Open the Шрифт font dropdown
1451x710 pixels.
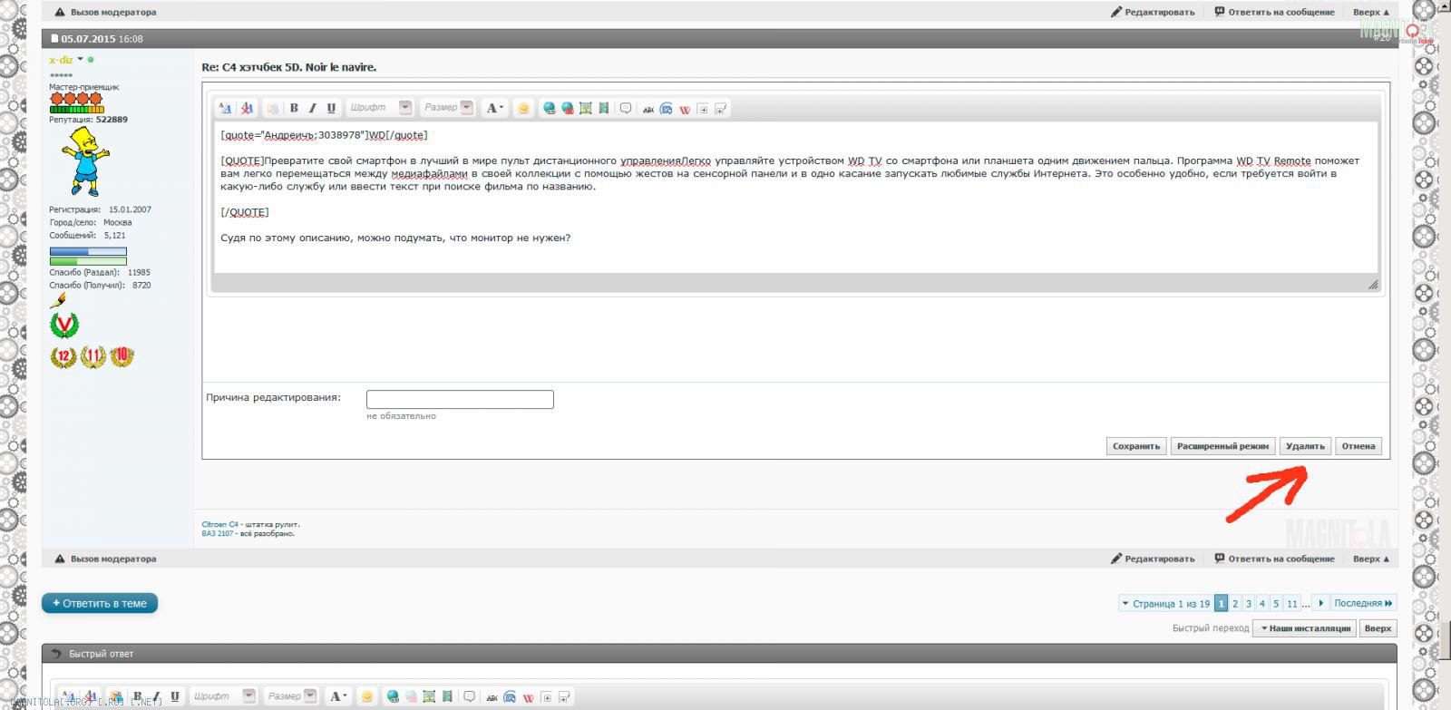coord(405,108)
